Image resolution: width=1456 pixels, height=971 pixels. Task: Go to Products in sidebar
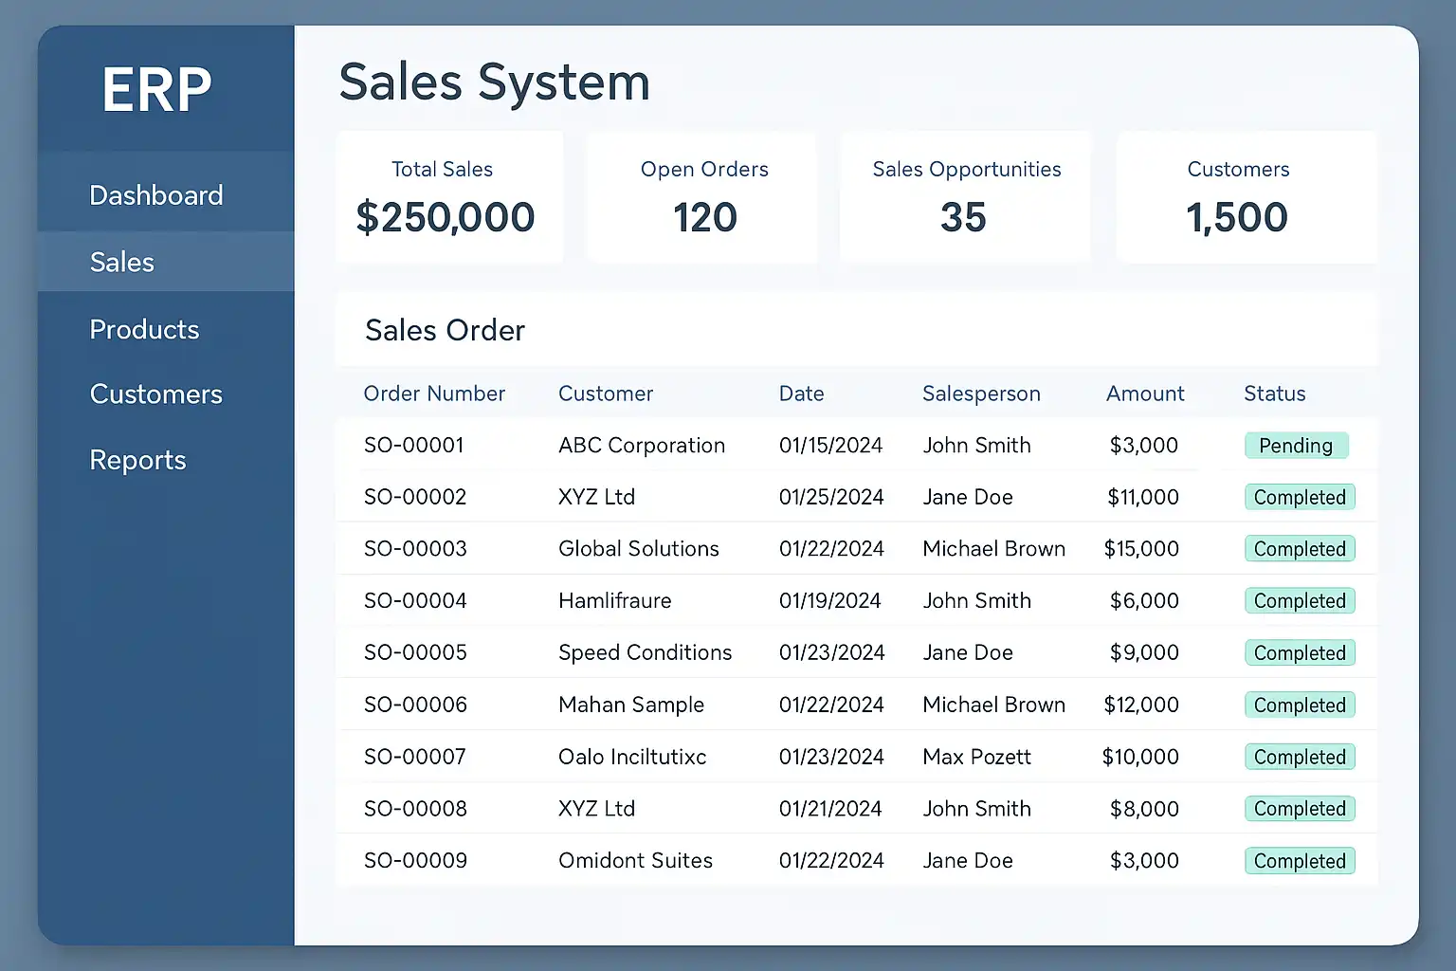tap(144, 329)
